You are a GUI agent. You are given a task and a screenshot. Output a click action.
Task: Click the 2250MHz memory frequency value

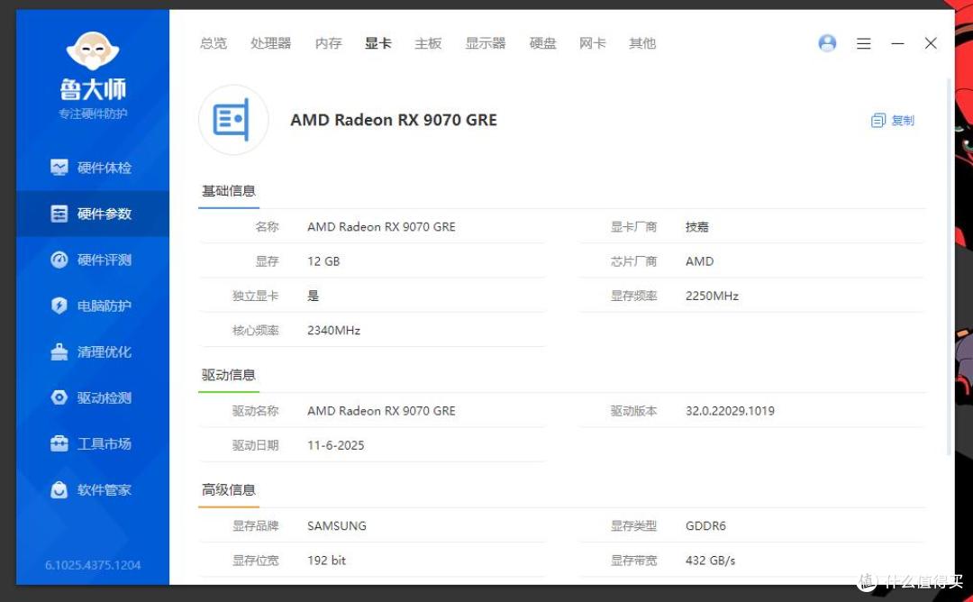[x=712, y=296]
